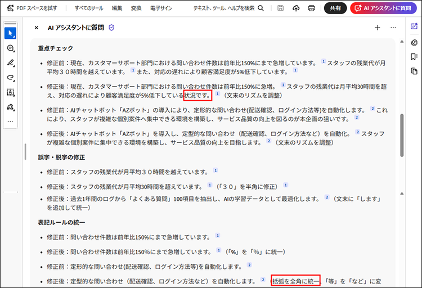Open the pages copy icon in right rail
This screenshot has width=422, height=288.
tap(414, 71)
